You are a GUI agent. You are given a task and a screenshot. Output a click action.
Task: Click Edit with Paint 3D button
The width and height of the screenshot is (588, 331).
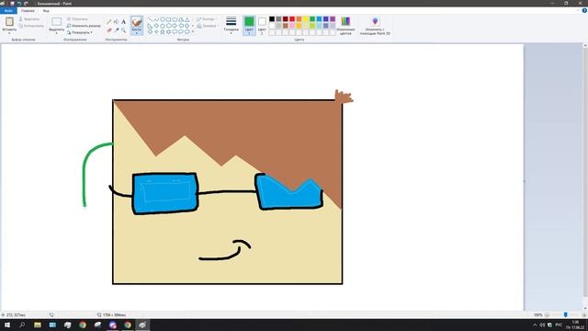375,26
